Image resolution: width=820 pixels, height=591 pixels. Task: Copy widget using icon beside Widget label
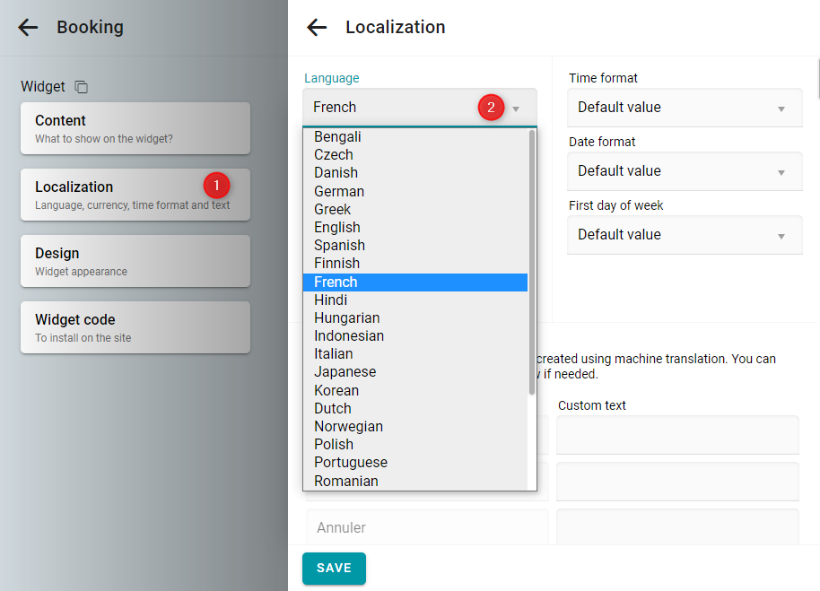coord(81,87)
